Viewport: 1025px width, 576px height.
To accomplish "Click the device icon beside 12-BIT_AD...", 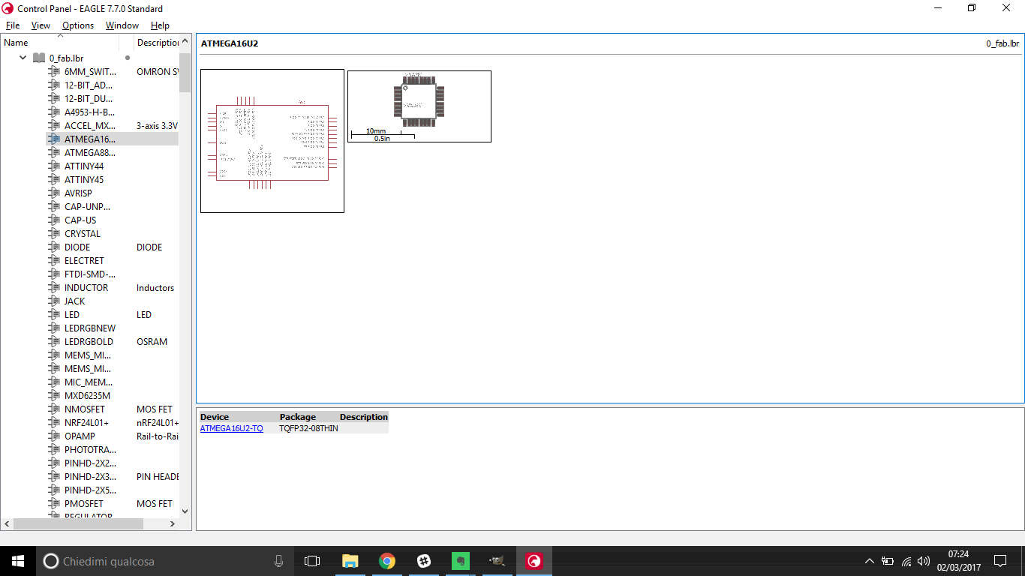I will click(x=54, y=85).
